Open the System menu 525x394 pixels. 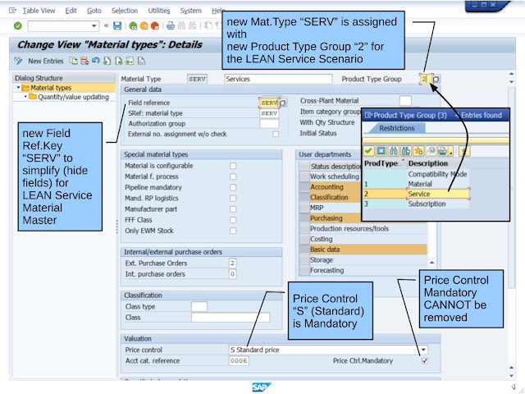click(x=191, y=11)
